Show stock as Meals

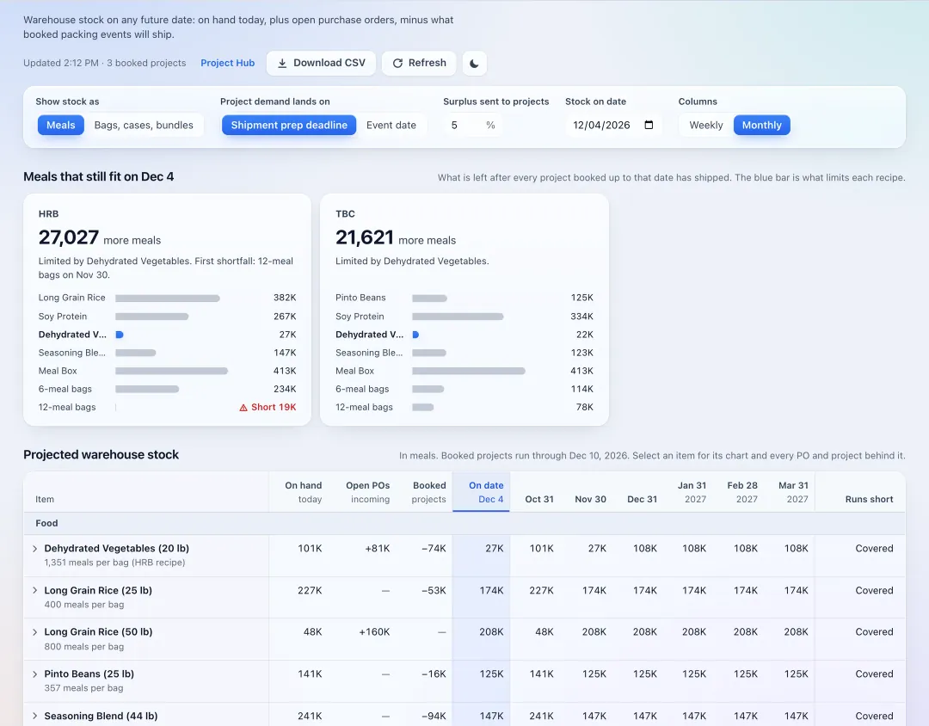[x=61, y=125]
